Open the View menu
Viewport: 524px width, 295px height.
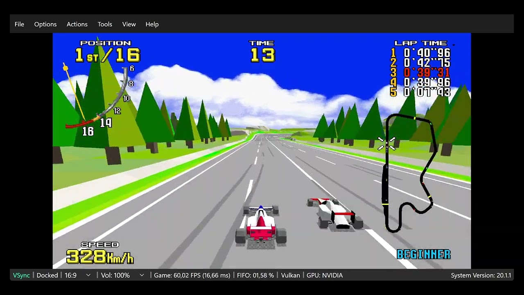point(129,24)
